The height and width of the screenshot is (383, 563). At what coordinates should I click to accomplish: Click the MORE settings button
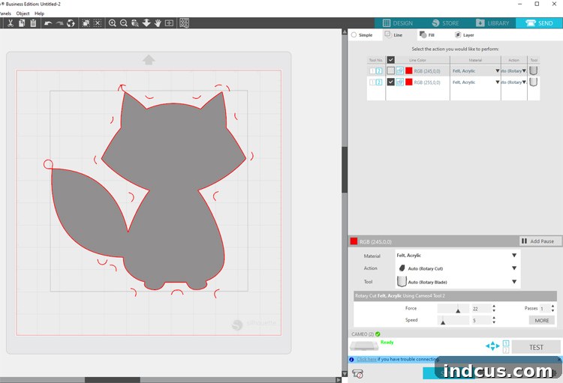(542, 321)
